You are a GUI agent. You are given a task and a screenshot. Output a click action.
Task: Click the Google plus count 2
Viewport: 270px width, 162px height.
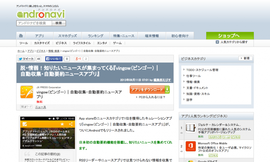[x=86, y=59]
